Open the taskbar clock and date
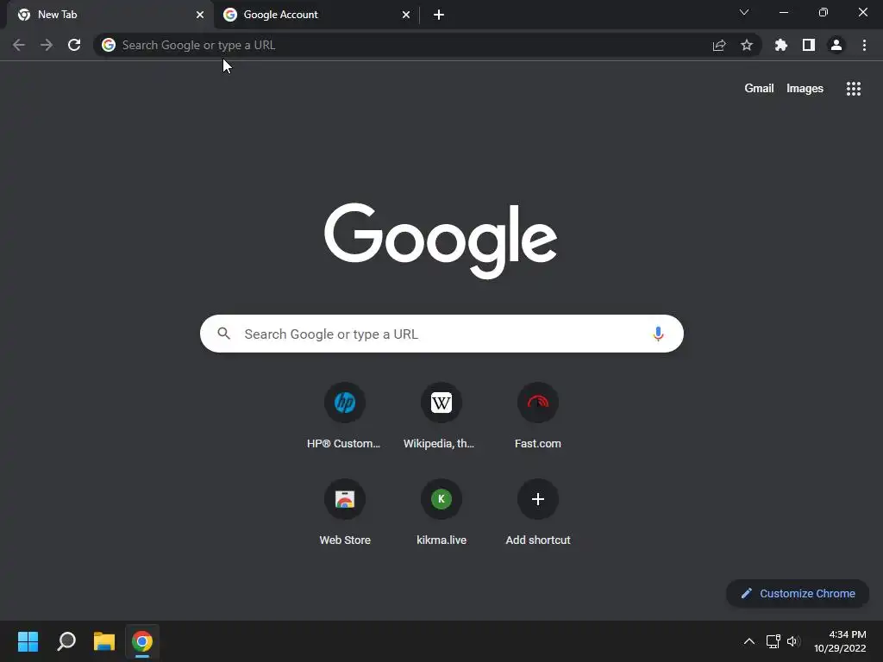 pyautogui.click(x=840, y=641)
